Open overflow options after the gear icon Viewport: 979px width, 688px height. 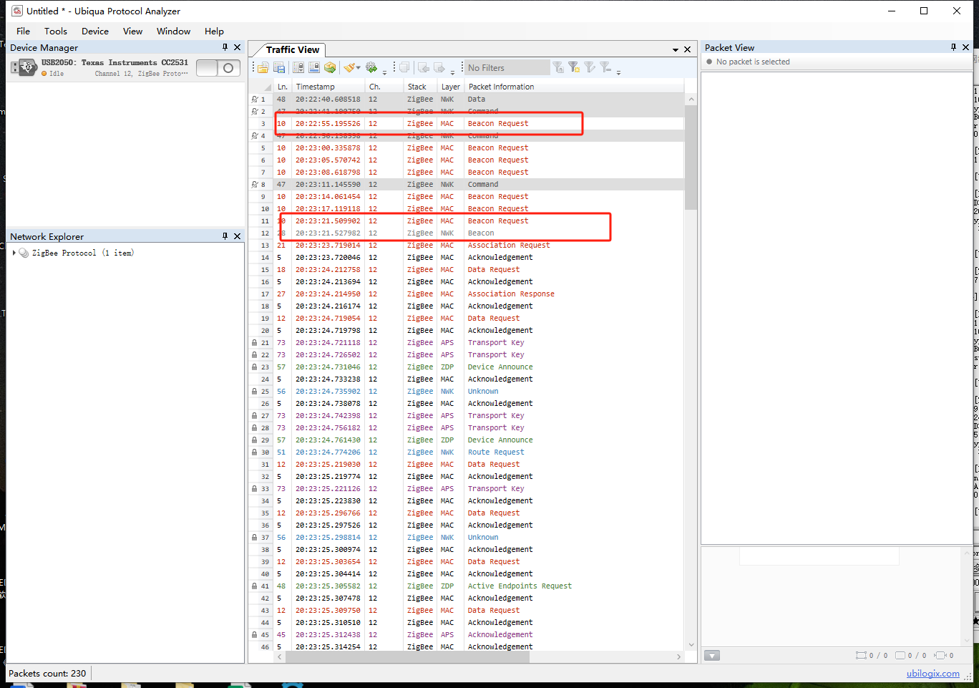(x=384, y=72)
